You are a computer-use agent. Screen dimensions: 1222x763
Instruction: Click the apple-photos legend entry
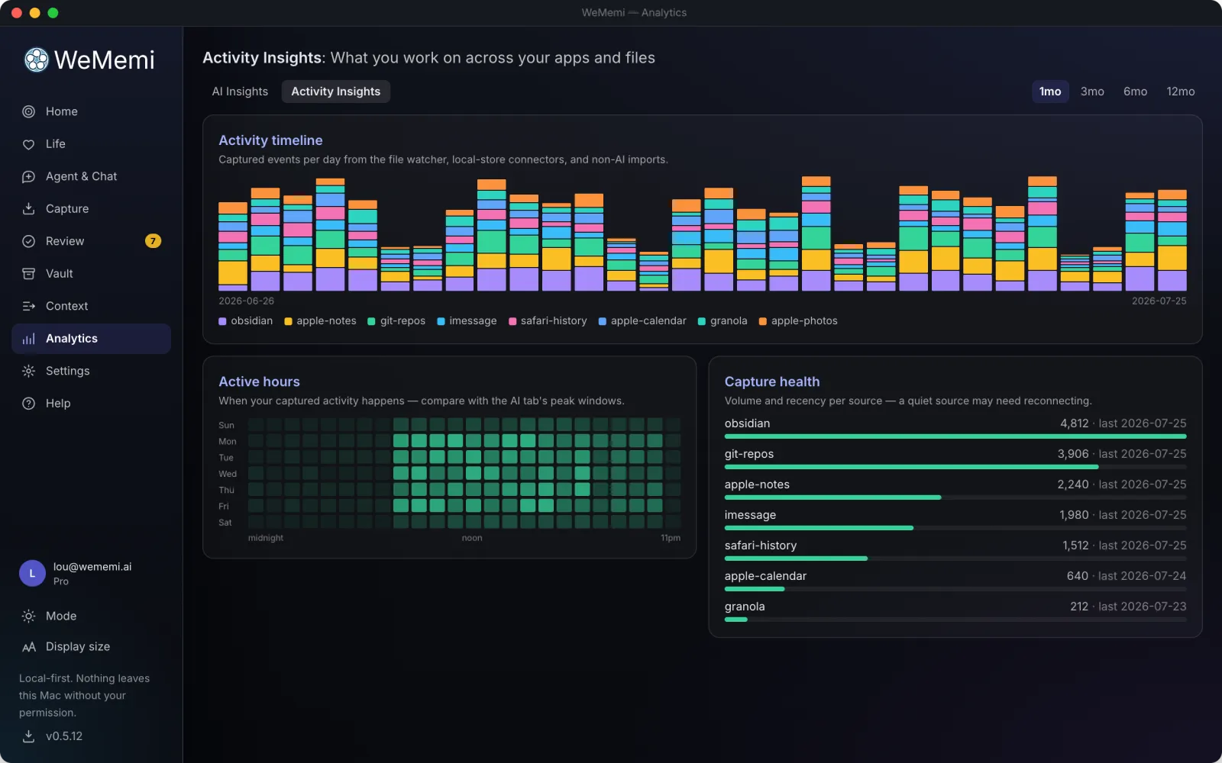click(x=798, y=321)
